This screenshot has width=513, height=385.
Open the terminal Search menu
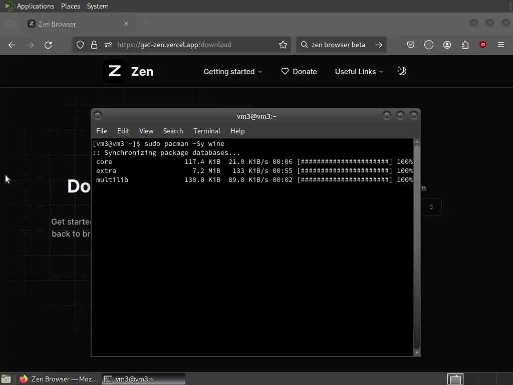173,131
